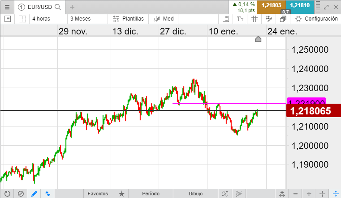Open the hamburger menu at top left
Image resolution: width=341 pixels, height=198 pixels.
[x=6, y=7]
